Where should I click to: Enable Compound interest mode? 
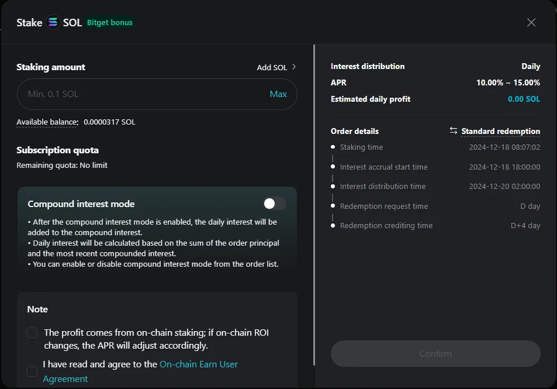click(275, 203)
